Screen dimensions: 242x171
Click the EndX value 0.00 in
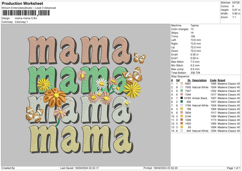[195, 54]
